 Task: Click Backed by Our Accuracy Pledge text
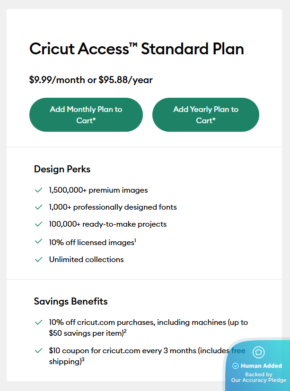click(x=258, y=377)
